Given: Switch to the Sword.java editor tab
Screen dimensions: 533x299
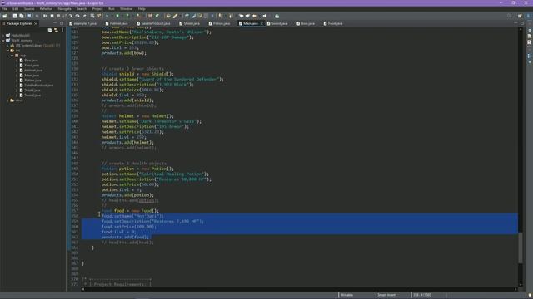Looking at the screenshot, I should 277,24.
